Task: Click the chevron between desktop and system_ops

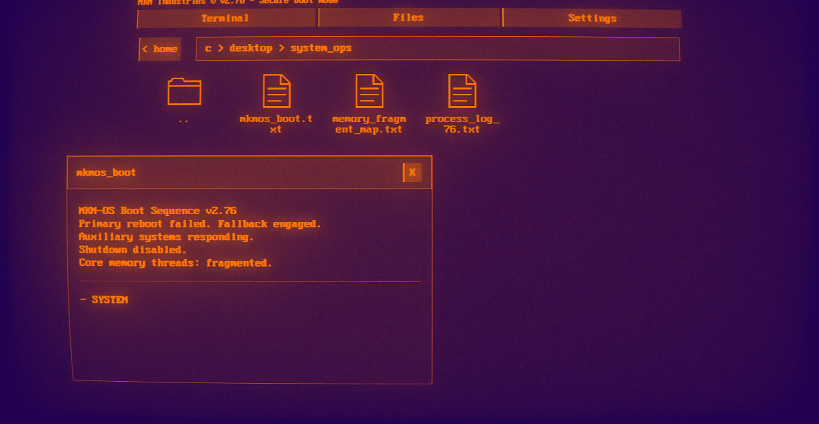Action: tap(281, 48)
